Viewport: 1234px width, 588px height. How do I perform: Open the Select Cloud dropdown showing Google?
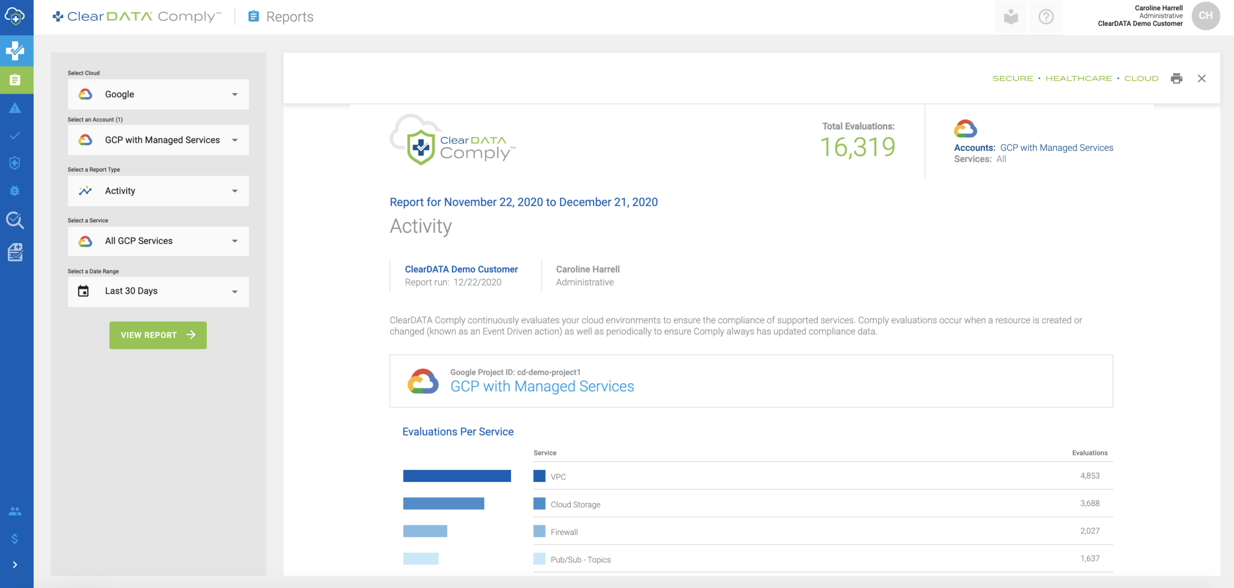(x=158, y=94)
